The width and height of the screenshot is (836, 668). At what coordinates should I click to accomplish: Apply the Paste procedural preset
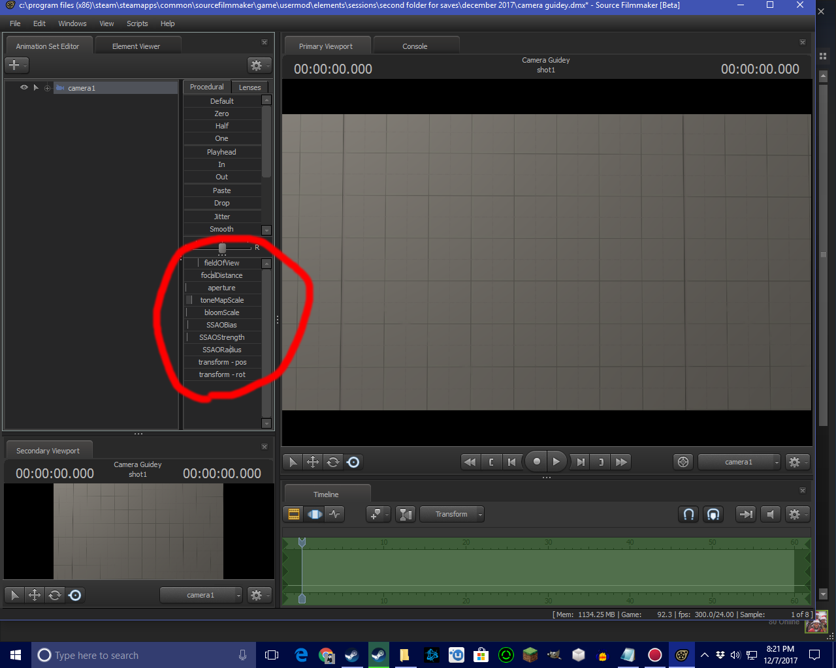tap(222, 190)
